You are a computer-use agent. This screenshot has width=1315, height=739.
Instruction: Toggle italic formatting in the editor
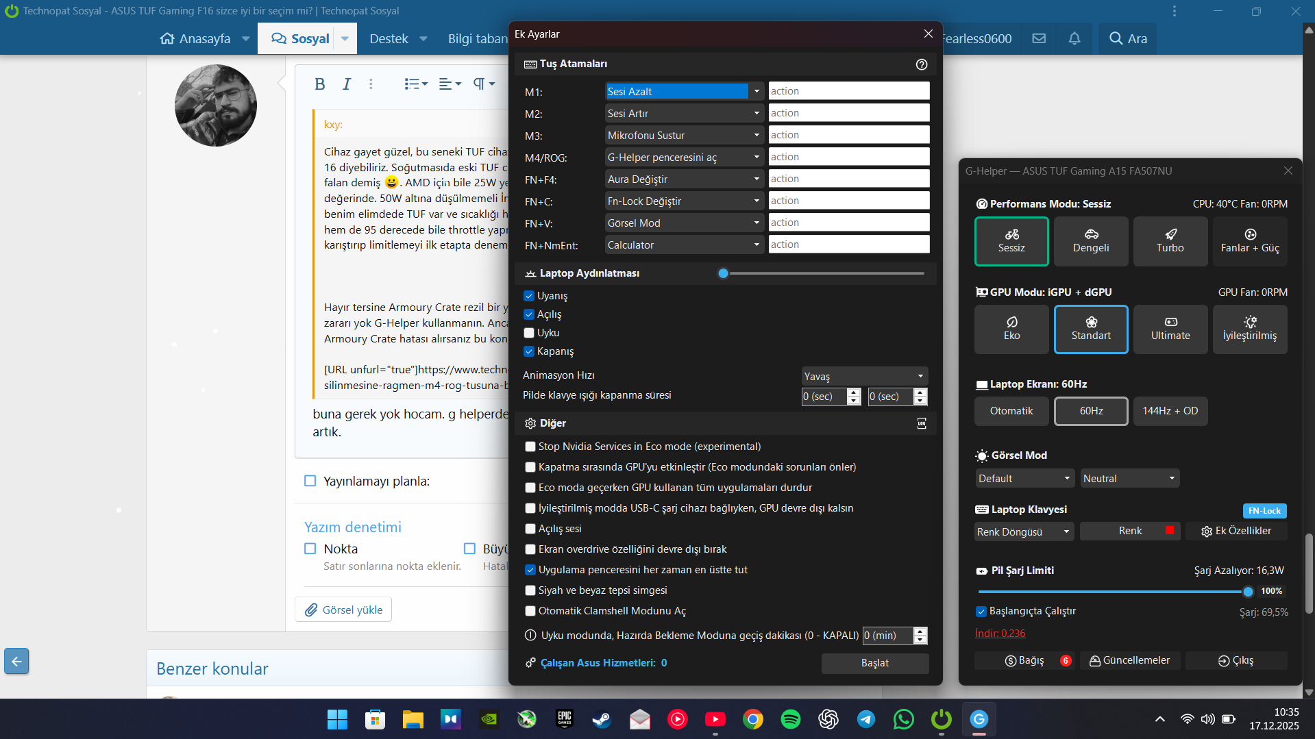347,84
